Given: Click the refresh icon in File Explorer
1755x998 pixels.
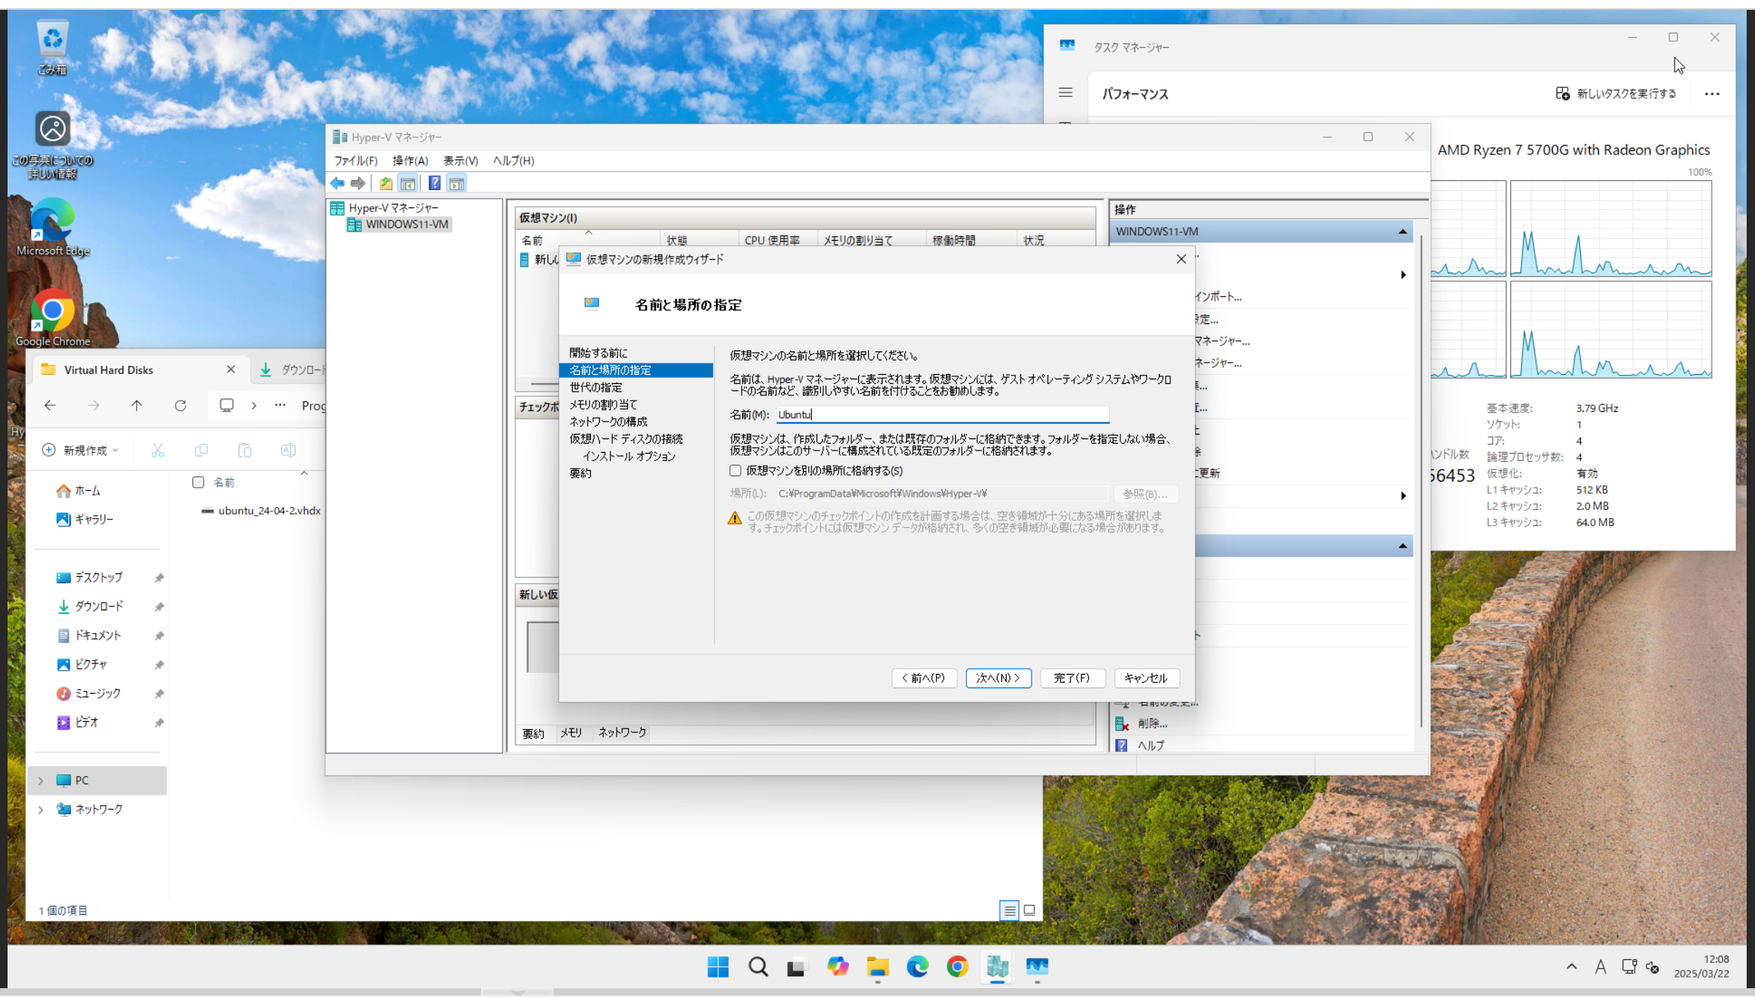Looking at the screenshot, I should [x=180, y=406].
